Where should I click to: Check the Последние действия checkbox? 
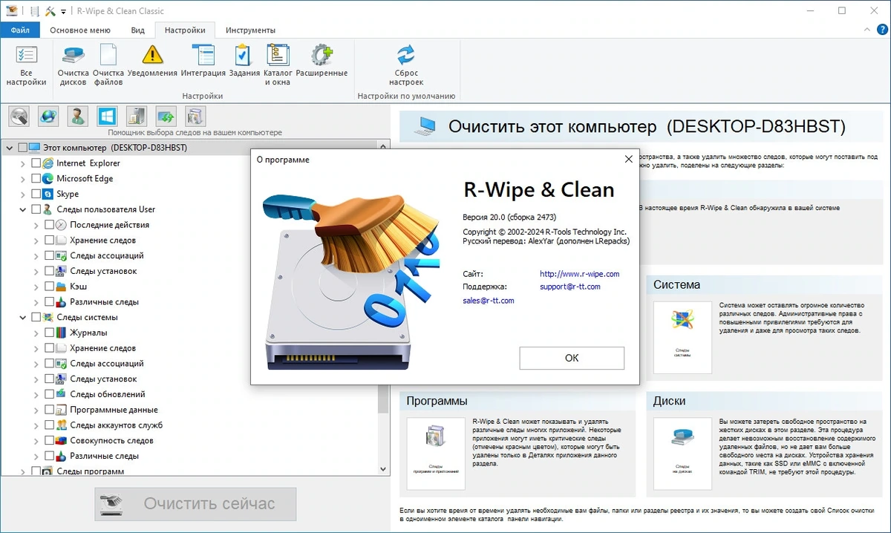[49, 225]
